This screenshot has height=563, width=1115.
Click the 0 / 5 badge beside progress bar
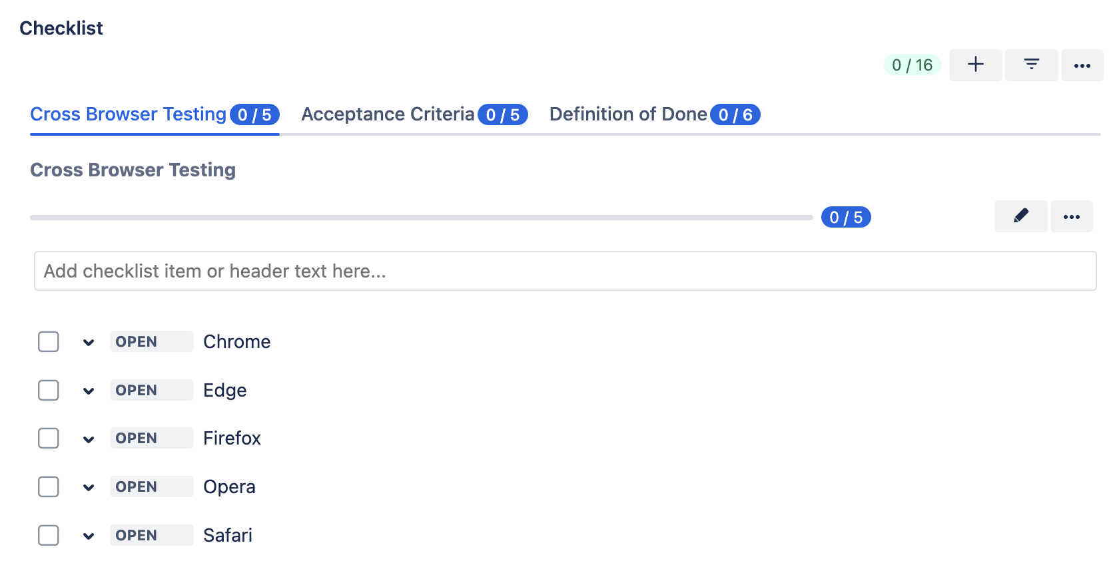[846, 218]
